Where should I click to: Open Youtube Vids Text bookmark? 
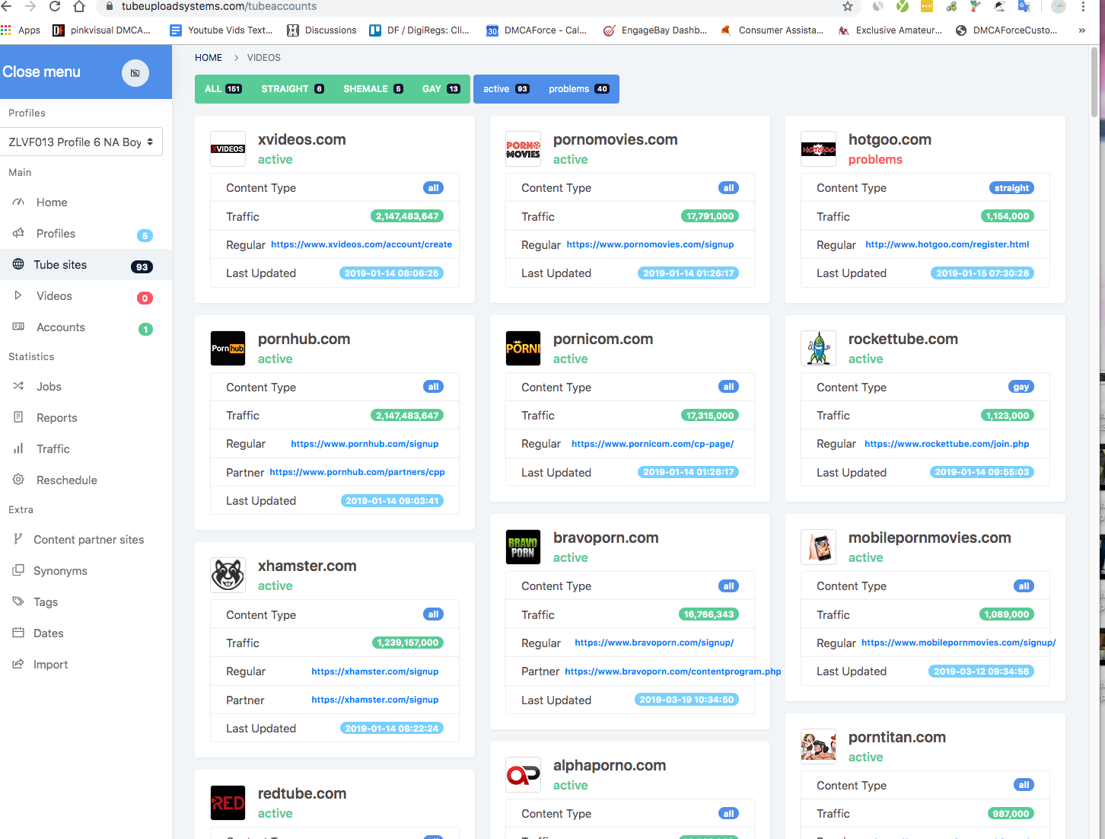point(221,30)
